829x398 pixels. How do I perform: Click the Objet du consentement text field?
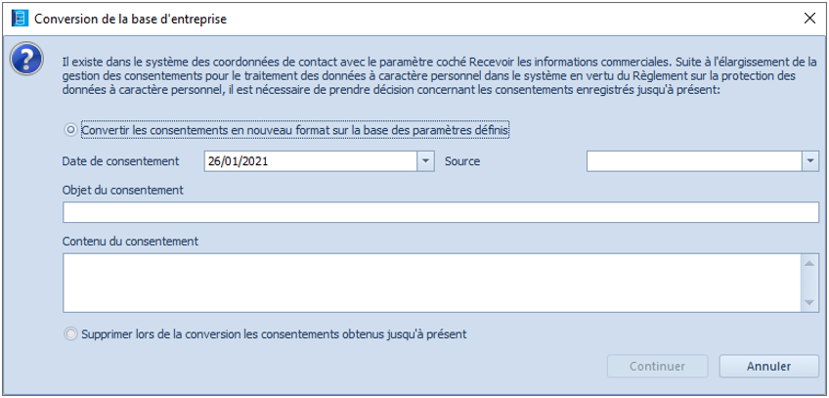click(x=441, y=212)
